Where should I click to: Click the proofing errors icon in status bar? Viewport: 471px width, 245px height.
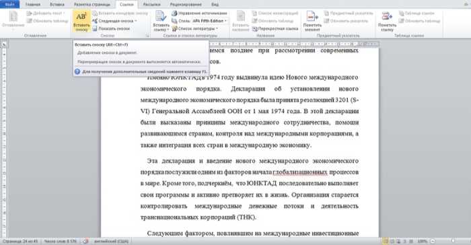85,241
